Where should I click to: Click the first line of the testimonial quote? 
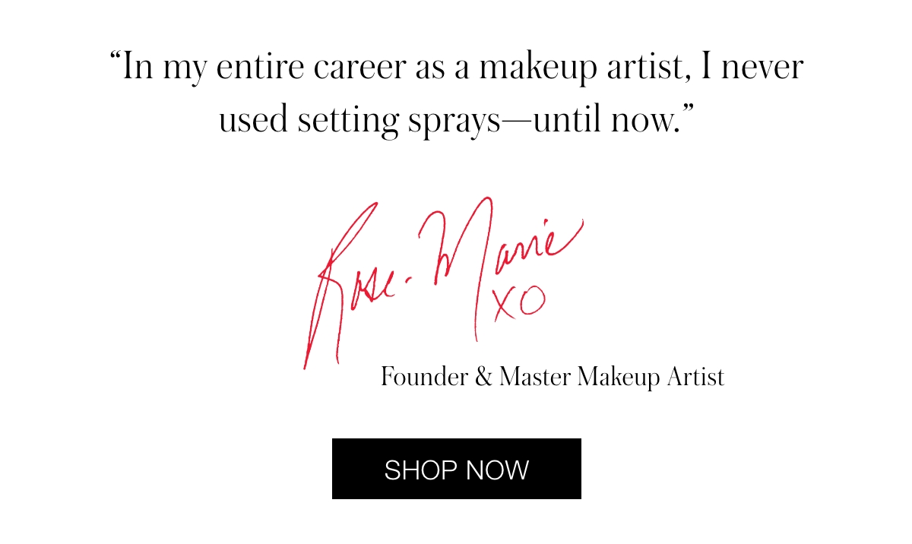pos(456,66)
